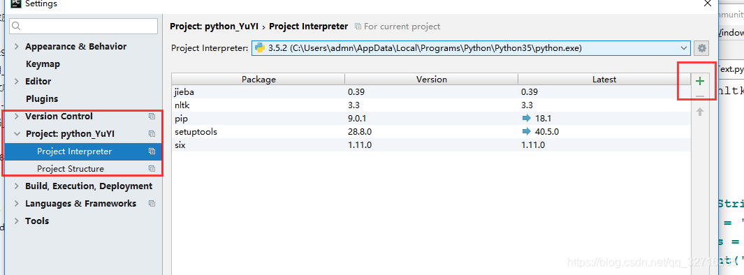Expand the Tools section
This screenshot has width=744, height=275.
coord(17,221)
